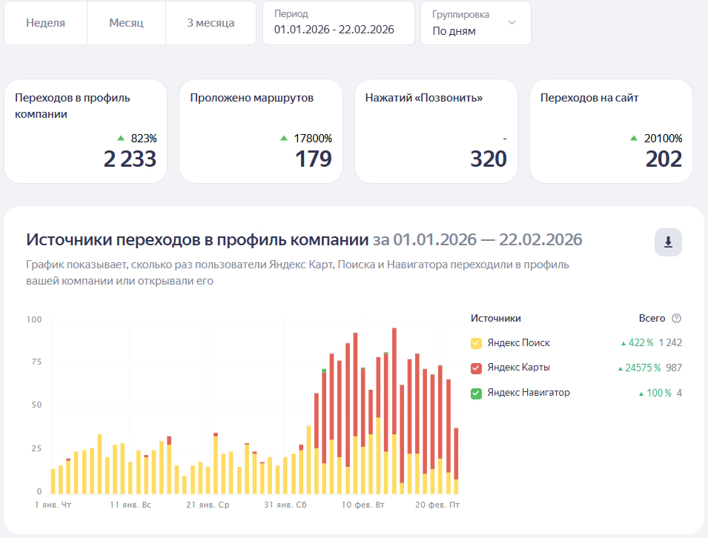Viewport: 708px width, 538px height.
Task: Click the green growth arrow next to 20100%
Action: coord(634,138)
